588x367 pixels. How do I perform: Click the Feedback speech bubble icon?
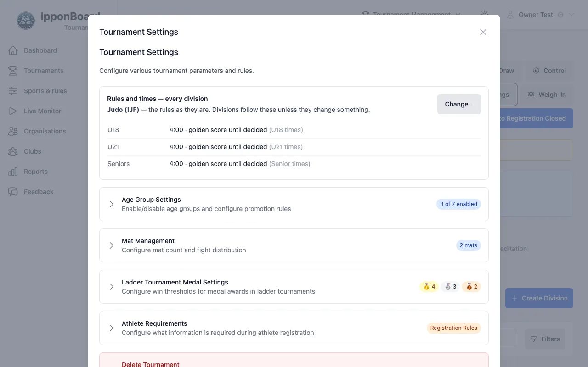(13, 192)
